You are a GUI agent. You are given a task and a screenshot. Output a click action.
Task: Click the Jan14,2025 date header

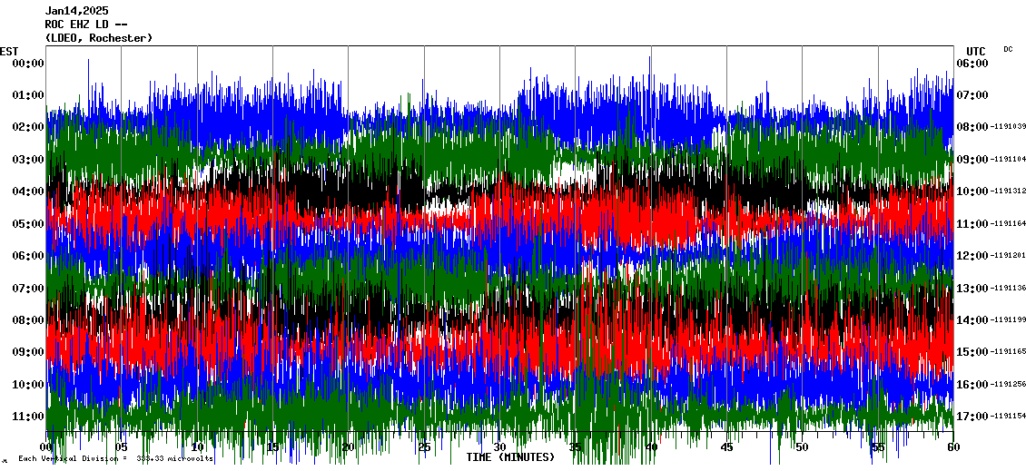76,11
